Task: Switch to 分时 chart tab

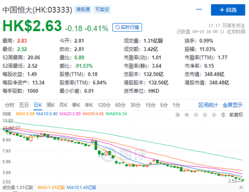Action: 10,105
